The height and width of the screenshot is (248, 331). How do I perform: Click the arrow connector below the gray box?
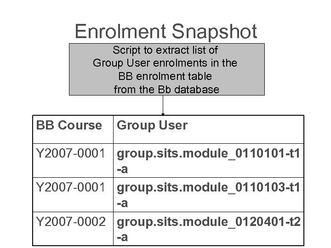click(x=163, y=105)
